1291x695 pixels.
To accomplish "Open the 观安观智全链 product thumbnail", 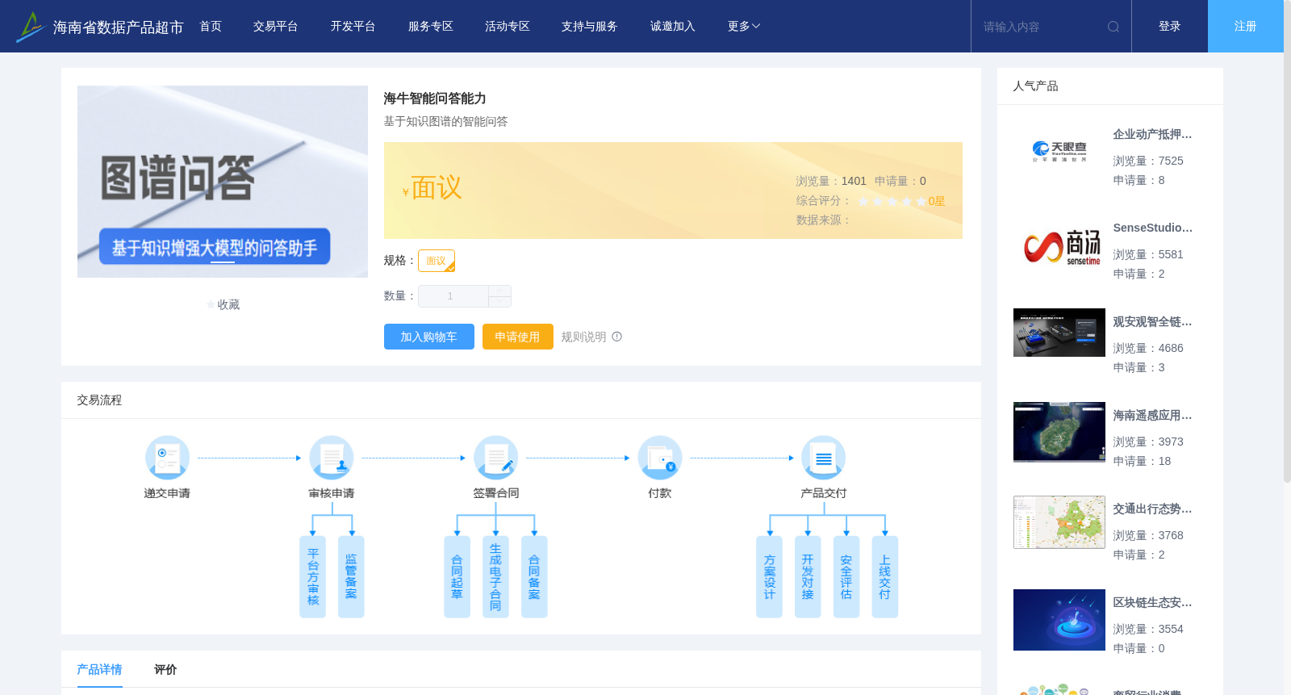I will point(1059,333).
